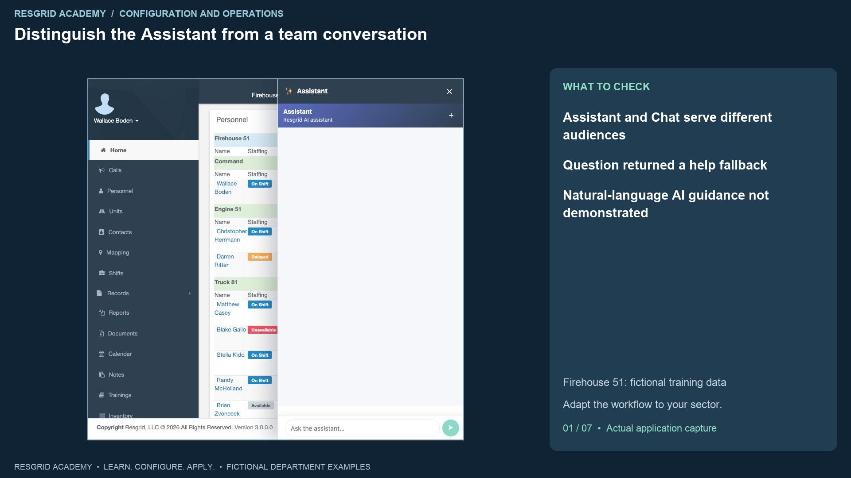The height and width of the screenshot is (478, 851).
Task: Click Blake Gallo's Unavailable status badge
Action: click(x=263, y=330)
